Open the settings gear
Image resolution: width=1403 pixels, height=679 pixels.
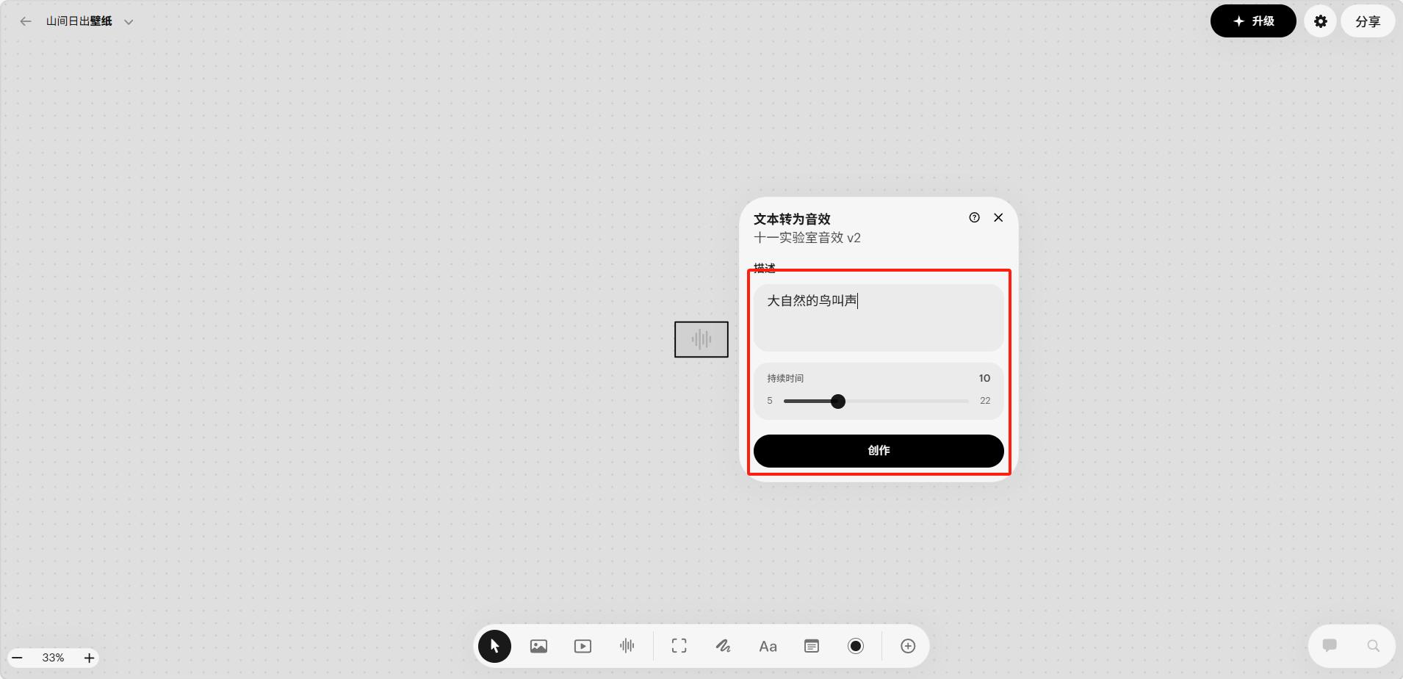point(1320,21)
